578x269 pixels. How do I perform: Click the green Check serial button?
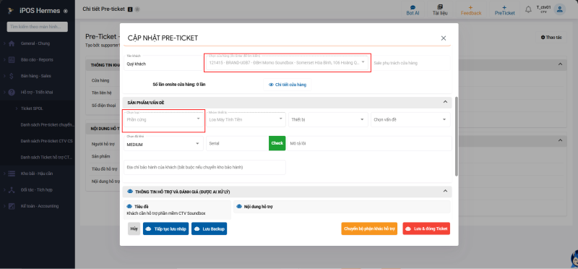point(277,143)
